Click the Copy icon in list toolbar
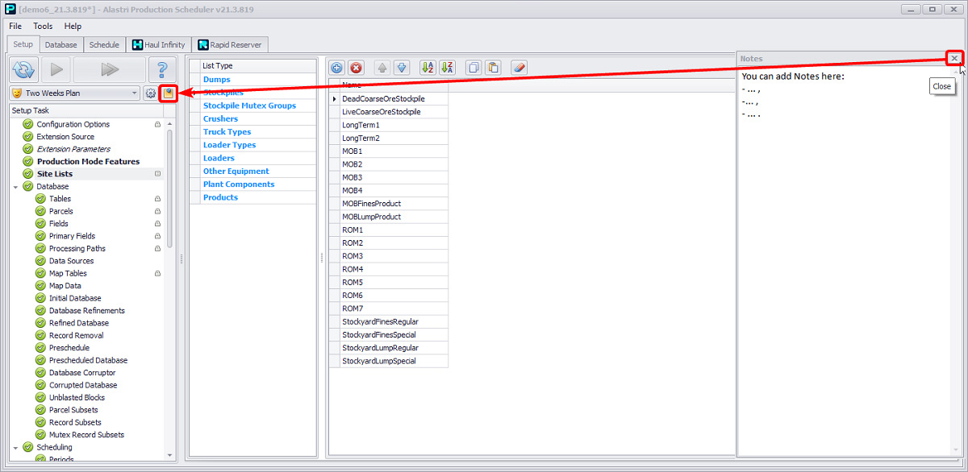 (x=474, y=68)
